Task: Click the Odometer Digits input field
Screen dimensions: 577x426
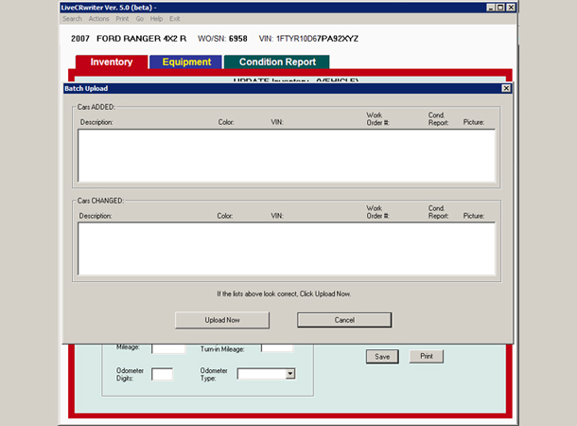Action: pos(162,374)
